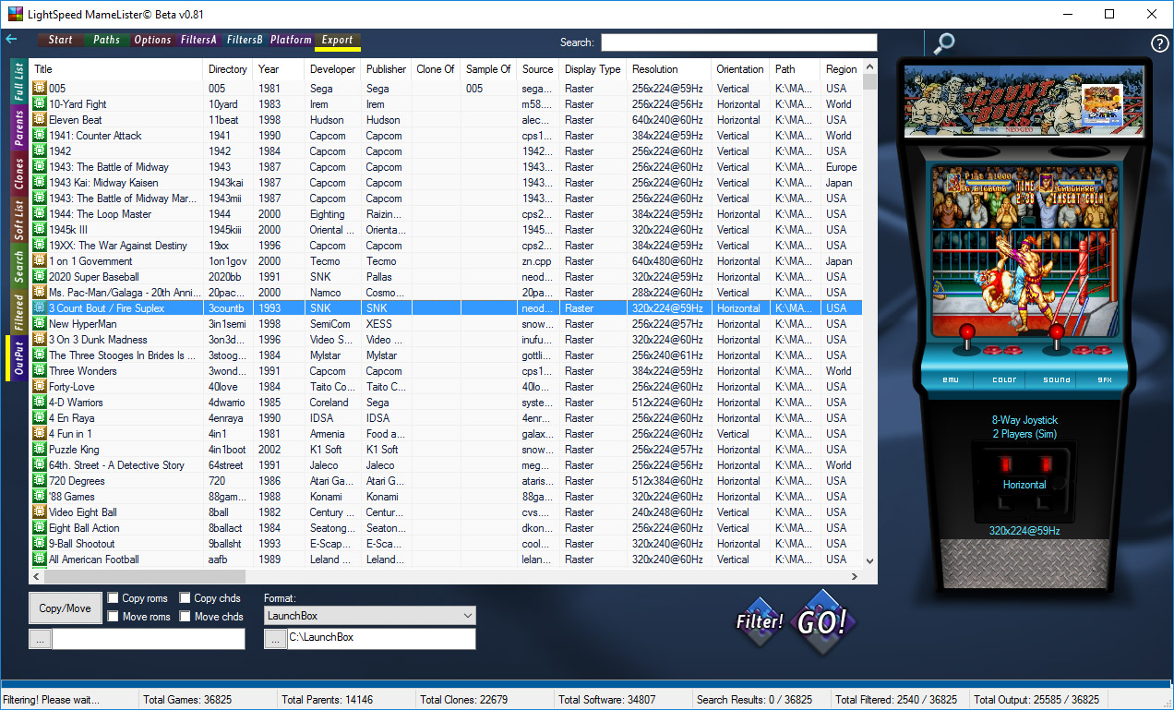The width and height of the screenshot is (1174, 710).
Task: Browse for the C:\LaunchBox export path
Action: 275,639
